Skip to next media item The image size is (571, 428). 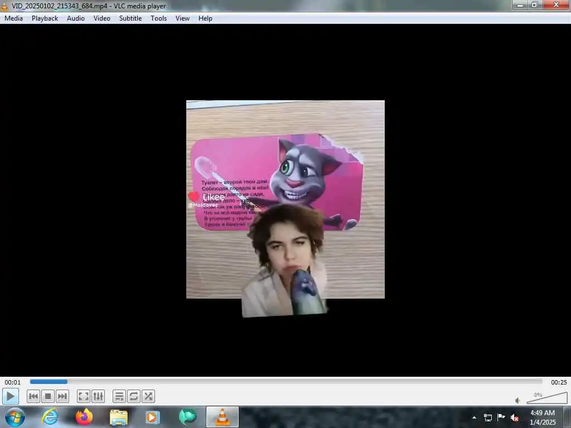(x=62, y=396)
